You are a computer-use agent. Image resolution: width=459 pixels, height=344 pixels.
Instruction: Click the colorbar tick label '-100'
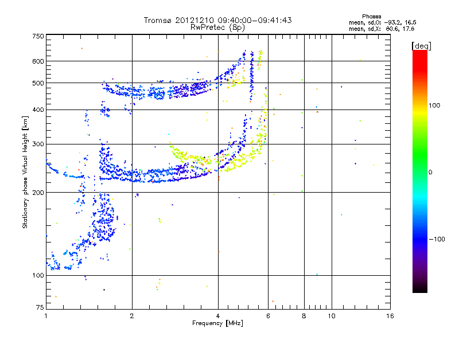click(x=437, y=239)
